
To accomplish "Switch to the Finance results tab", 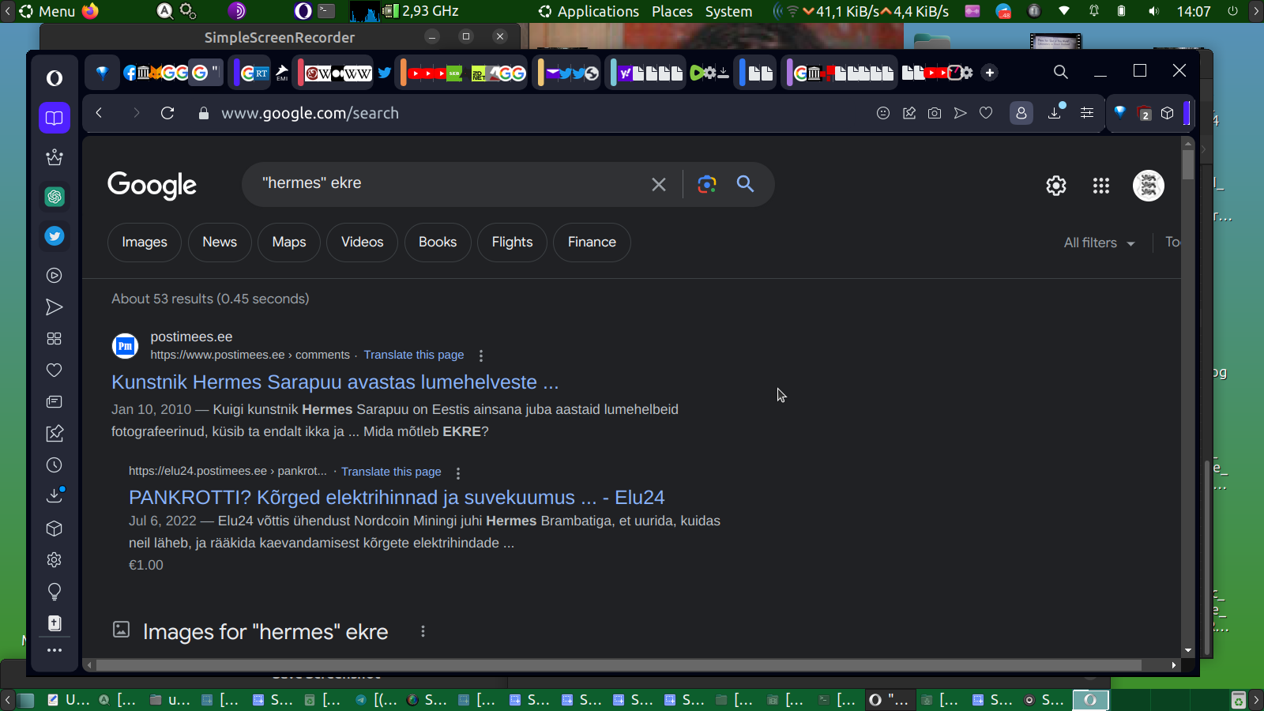I will [592, 242].
